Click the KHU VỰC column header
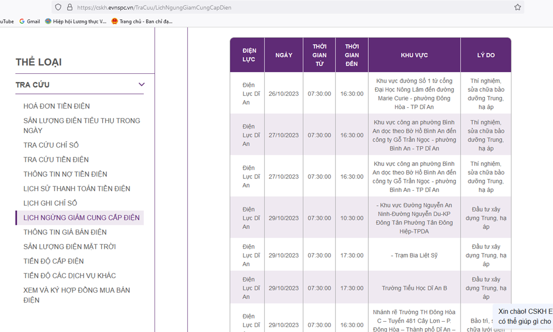 pyautogui.click(x=414, y=55)
